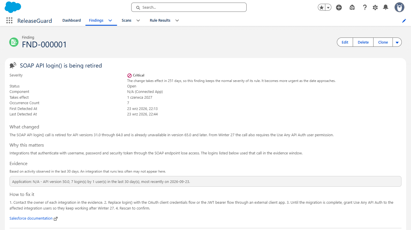
Task: Expand the Rule Results tab dropdown chevron
Action: (177, 20)
